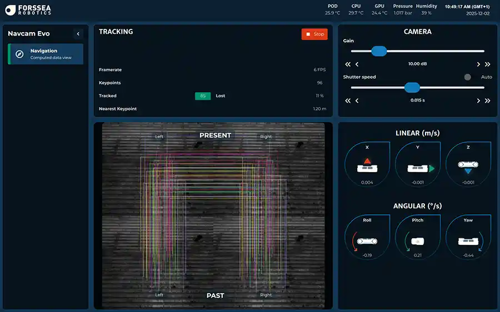Click the Lost percentage 11 %

(x=319, y=95)
